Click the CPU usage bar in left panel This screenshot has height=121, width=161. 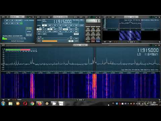click(x=11, y=38)
